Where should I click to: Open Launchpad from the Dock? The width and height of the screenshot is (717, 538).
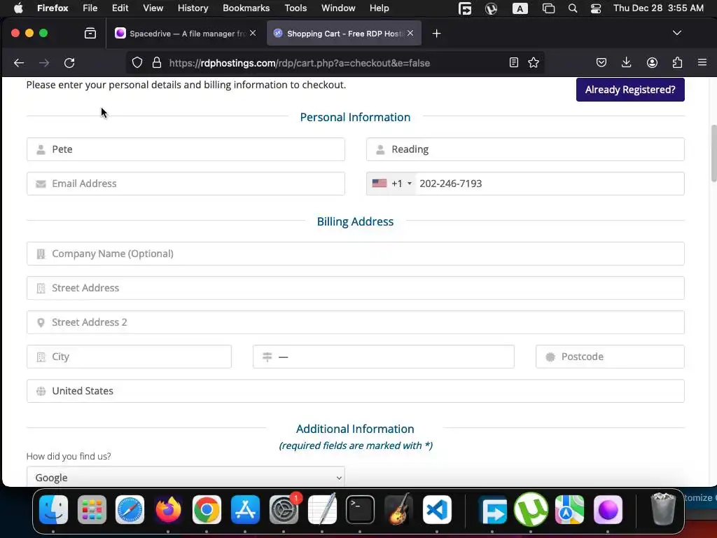[92, 510]
